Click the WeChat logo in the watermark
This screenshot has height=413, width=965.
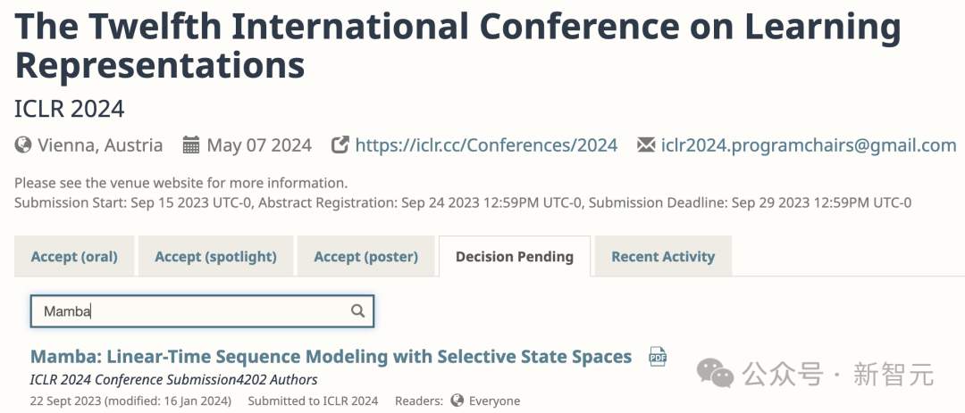(717, 374)
